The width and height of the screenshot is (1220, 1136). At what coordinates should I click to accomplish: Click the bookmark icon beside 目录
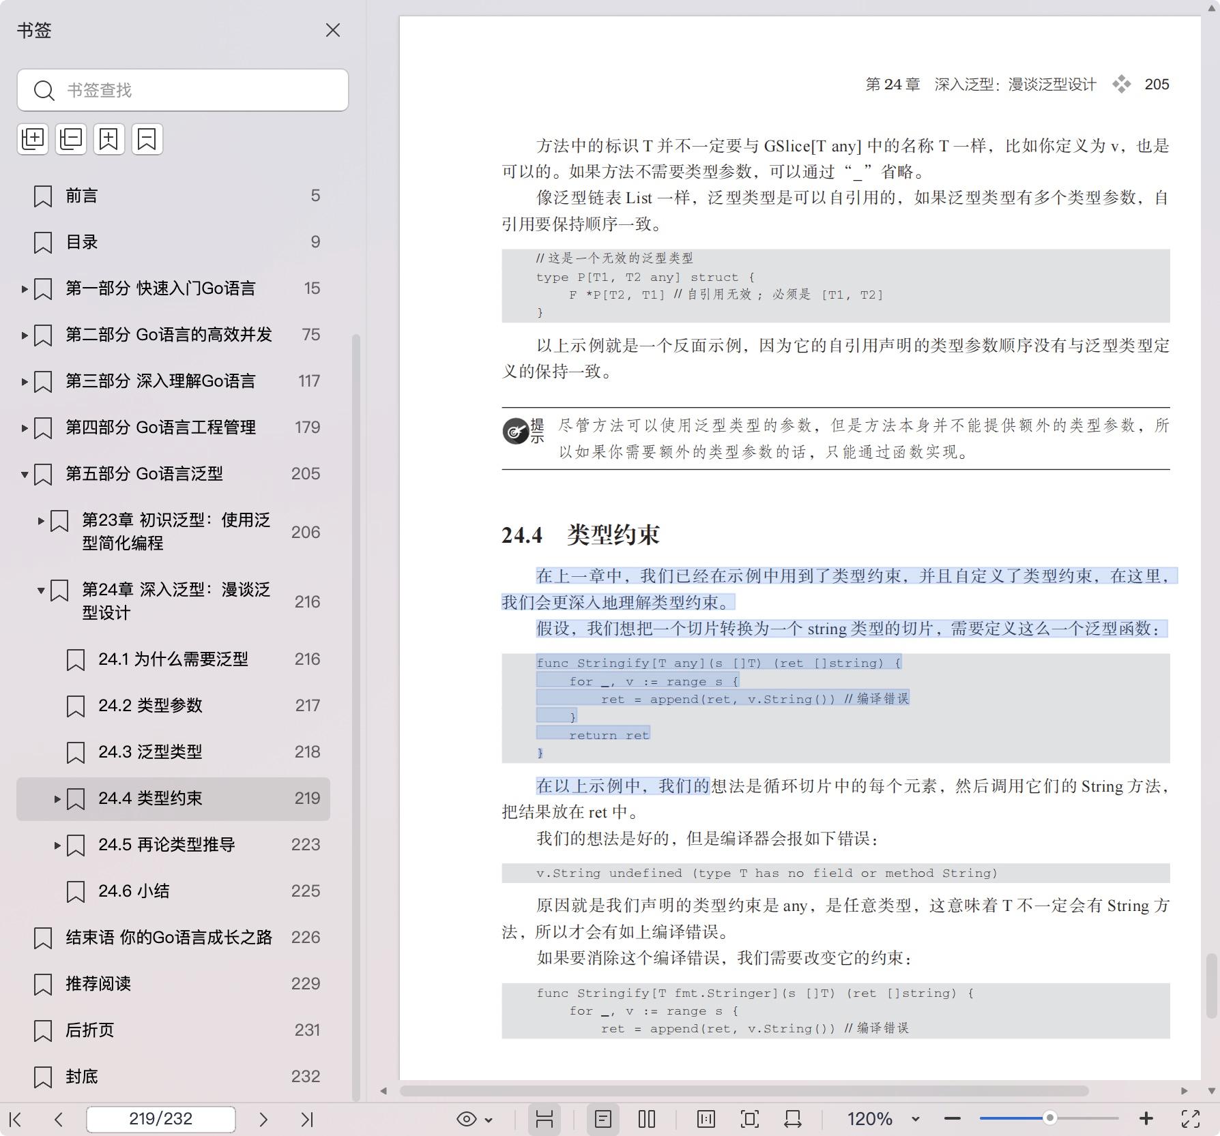pyautogui.click(x=43, y=243)
